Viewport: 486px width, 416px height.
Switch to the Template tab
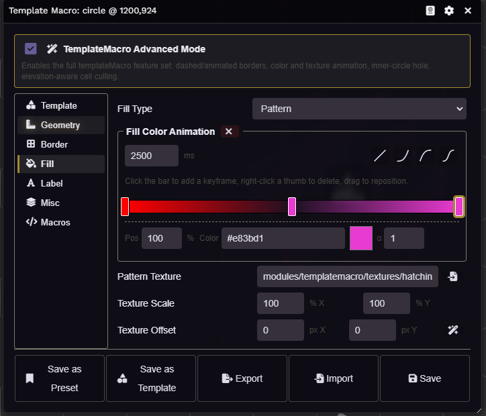pos(61,105)
